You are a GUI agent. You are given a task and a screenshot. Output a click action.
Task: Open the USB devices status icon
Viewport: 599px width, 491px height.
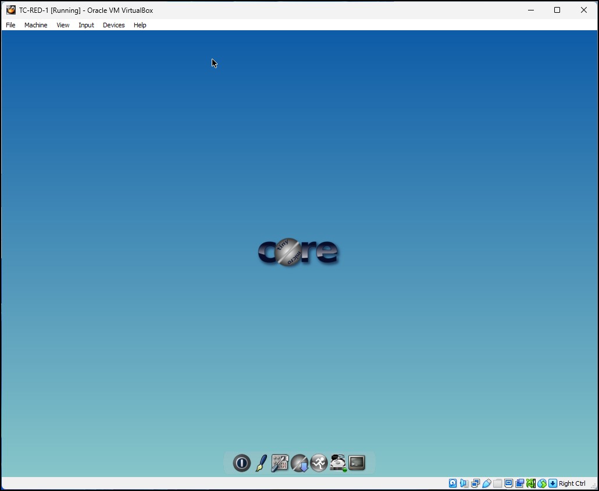pos(487,483)
